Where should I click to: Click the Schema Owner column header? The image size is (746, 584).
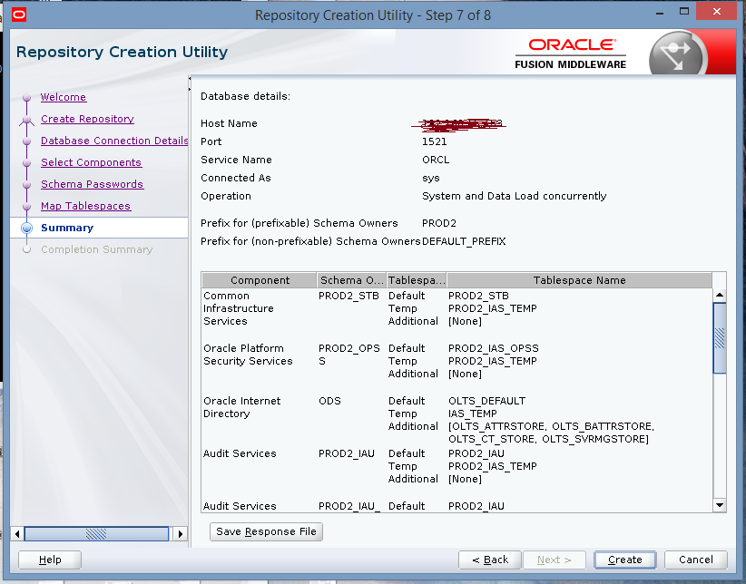click(351, 280)
